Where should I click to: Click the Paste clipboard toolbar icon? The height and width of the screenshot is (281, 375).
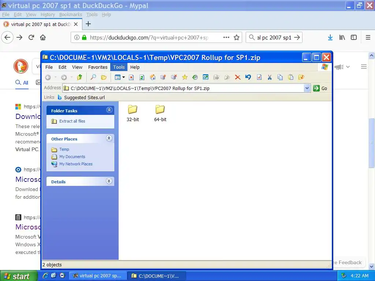point(290,77)
